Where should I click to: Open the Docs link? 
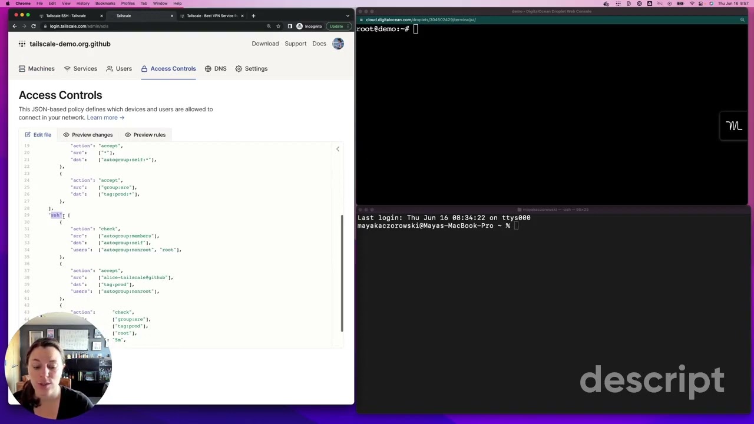click(x=319, y=44)
